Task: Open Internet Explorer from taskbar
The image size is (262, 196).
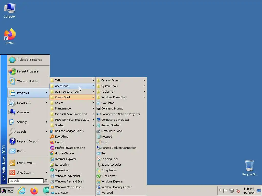Action: point(22,191)
